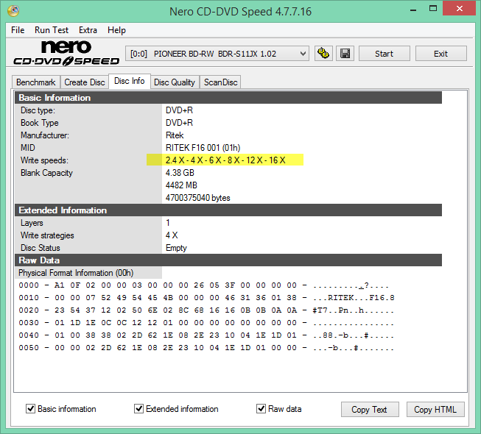The image size is (481, 434).
Task: Click the 4700375040 bytes capacity value
Action: coord(198,198)
